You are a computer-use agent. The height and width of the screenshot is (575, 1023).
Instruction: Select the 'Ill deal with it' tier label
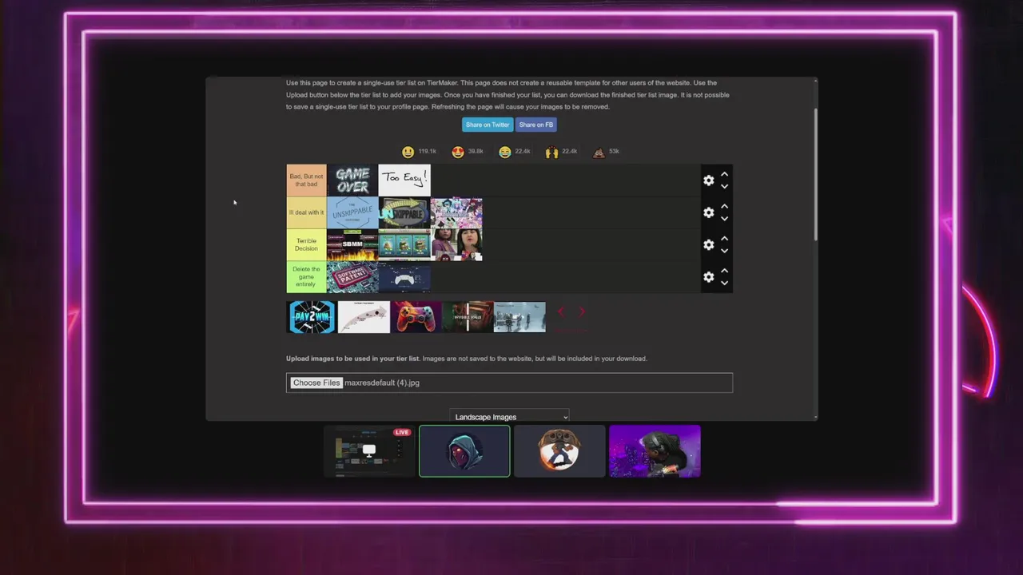click(306, 212)
